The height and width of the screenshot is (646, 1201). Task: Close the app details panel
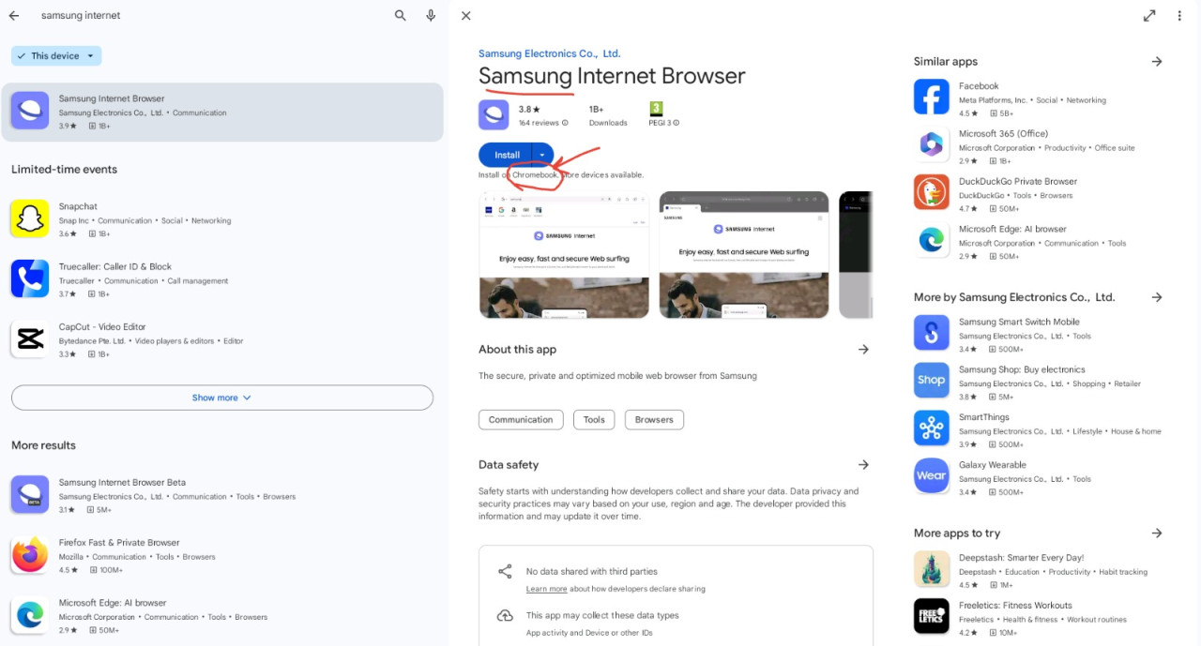[x=466, y=16]
